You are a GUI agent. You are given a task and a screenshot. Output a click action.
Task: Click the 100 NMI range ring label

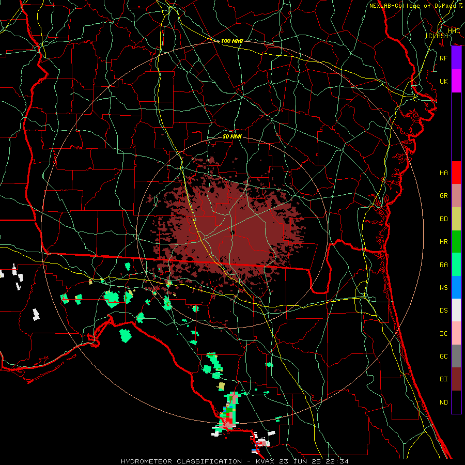[232, 41]
